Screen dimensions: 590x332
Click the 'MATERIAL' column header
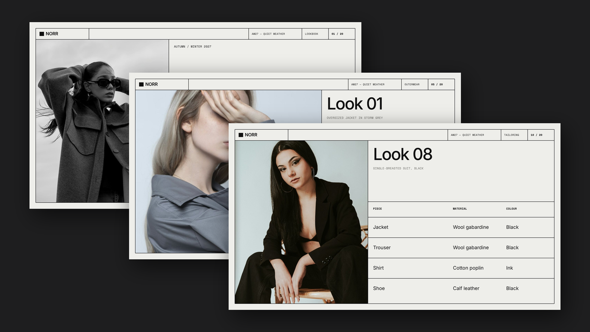point(460,209)
